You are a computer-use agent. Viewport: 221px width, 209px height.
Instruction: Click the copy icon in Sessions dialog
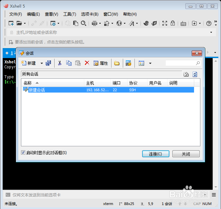[x=69, y=63]
